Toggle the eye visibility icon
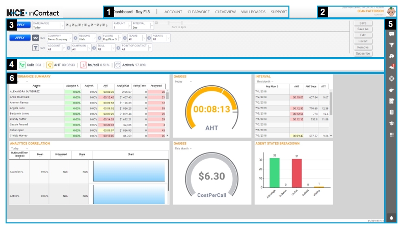 pos(36,37)
